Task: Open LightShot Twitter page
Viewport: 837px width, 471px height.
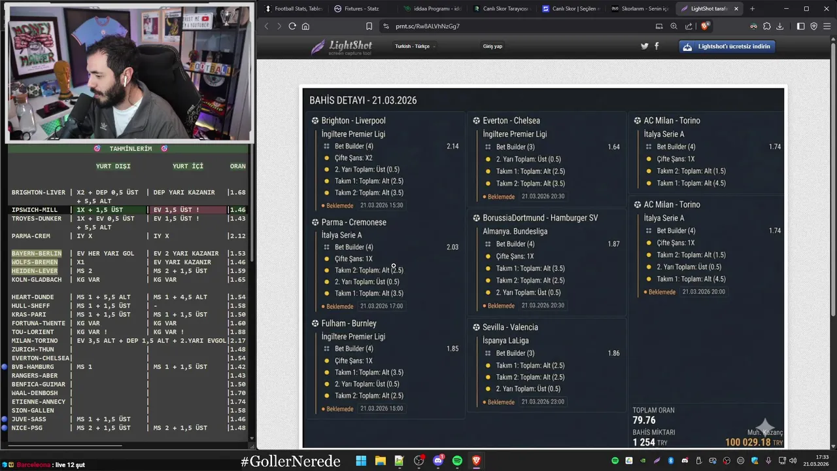Action: click(x=645, y=46)
